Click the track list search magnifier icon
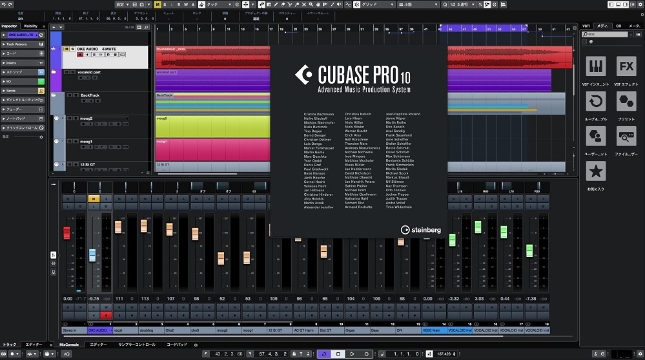This screenshot has height=360, width=645. pos(146,27)
